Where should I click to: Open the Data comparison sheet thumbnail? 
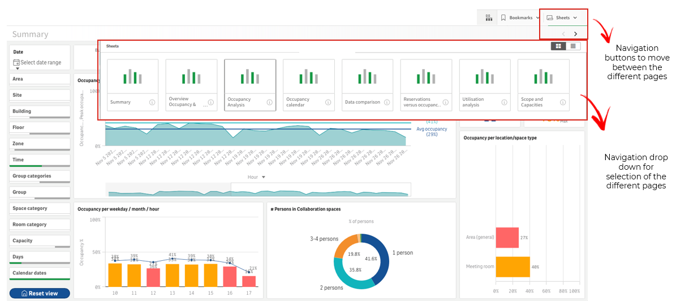(x=367, y=85)
